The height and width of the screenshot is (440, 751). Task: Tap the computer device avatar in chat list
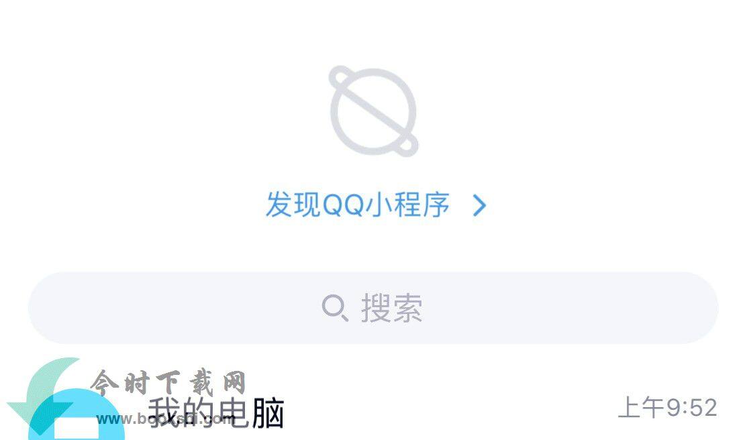click(x=77, y=415)
